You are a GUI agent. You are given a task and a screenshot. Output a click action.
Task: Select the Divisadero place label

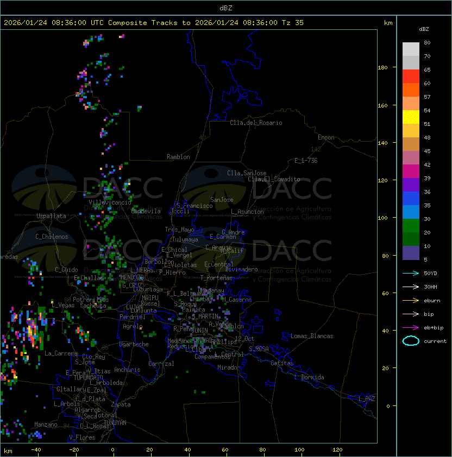(x=242, y=269)
